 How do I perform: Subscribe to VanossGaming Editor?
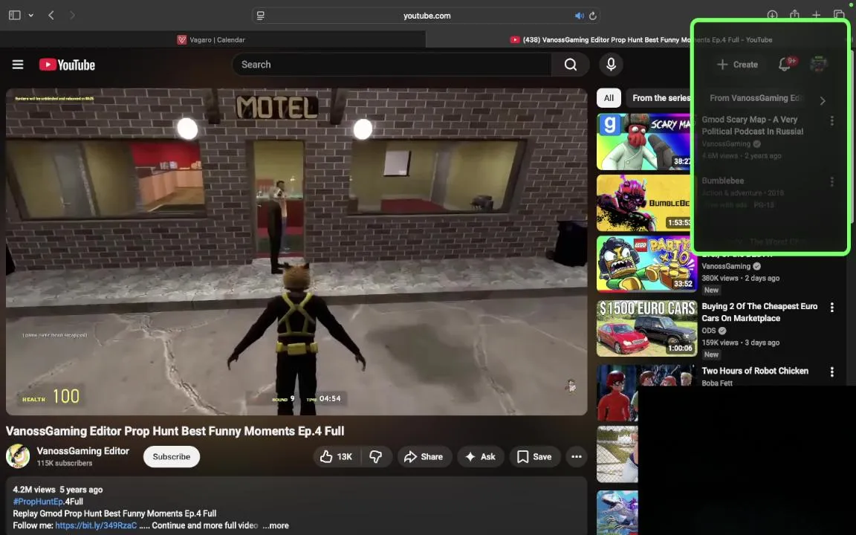coord(172,457)
